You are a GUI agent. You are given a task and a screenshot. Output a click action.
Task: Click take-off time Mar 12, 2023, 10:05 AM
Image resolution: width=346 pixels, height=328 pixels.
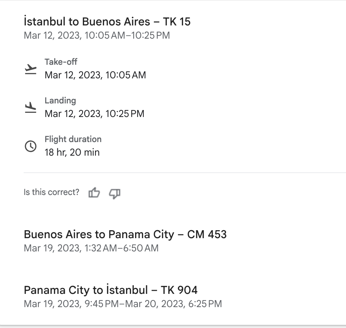click(x=95, y=75)
